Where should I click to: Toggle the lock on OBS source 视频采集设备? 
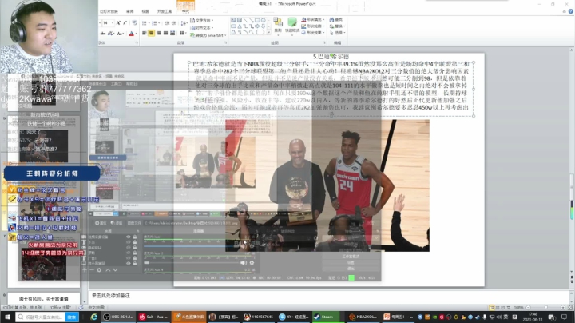[135, 237]
